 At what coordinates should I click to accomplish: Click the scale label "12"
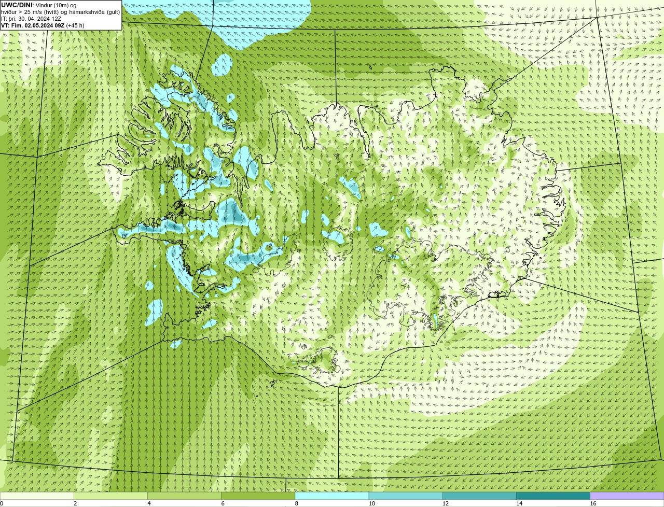[x=446, y=503]
